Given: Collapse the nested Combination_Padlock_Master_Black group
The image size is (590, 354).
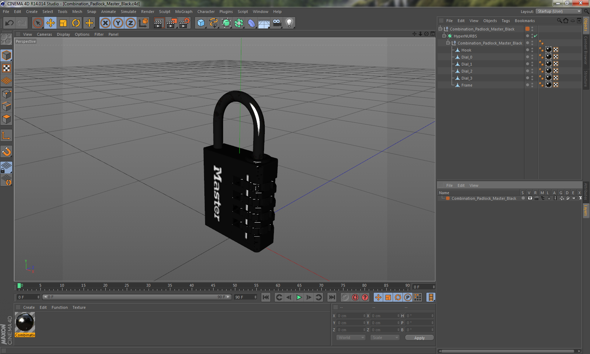Looking at the screenshot, I should pyautogui.click(x=448, y=43).
